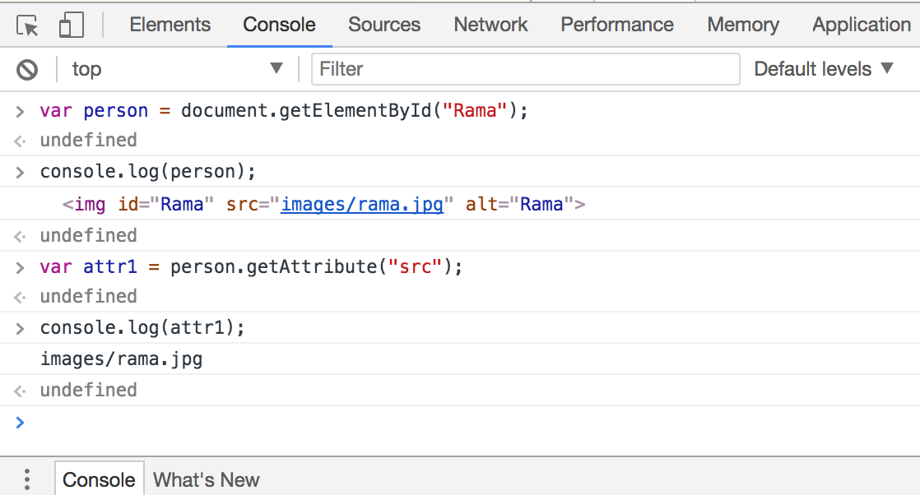Clear console with the ban icon

click(27, 70)
